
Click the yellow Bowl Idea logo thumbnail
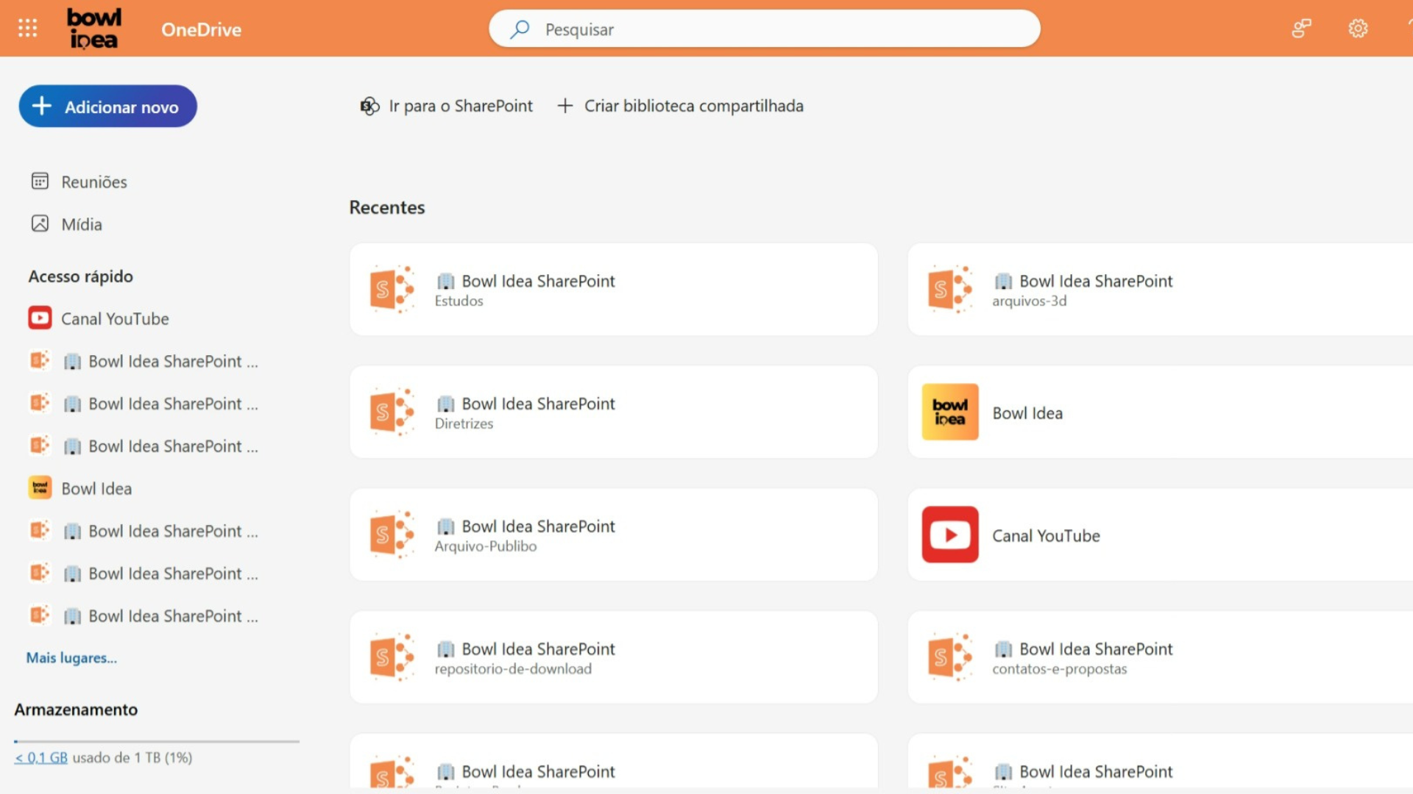click(950, 412)
